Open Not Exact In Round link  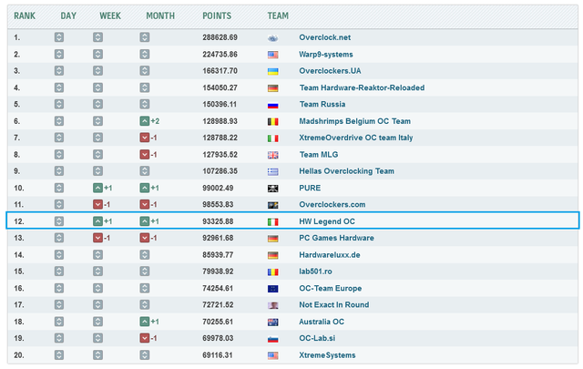click(x=334, y=304)
